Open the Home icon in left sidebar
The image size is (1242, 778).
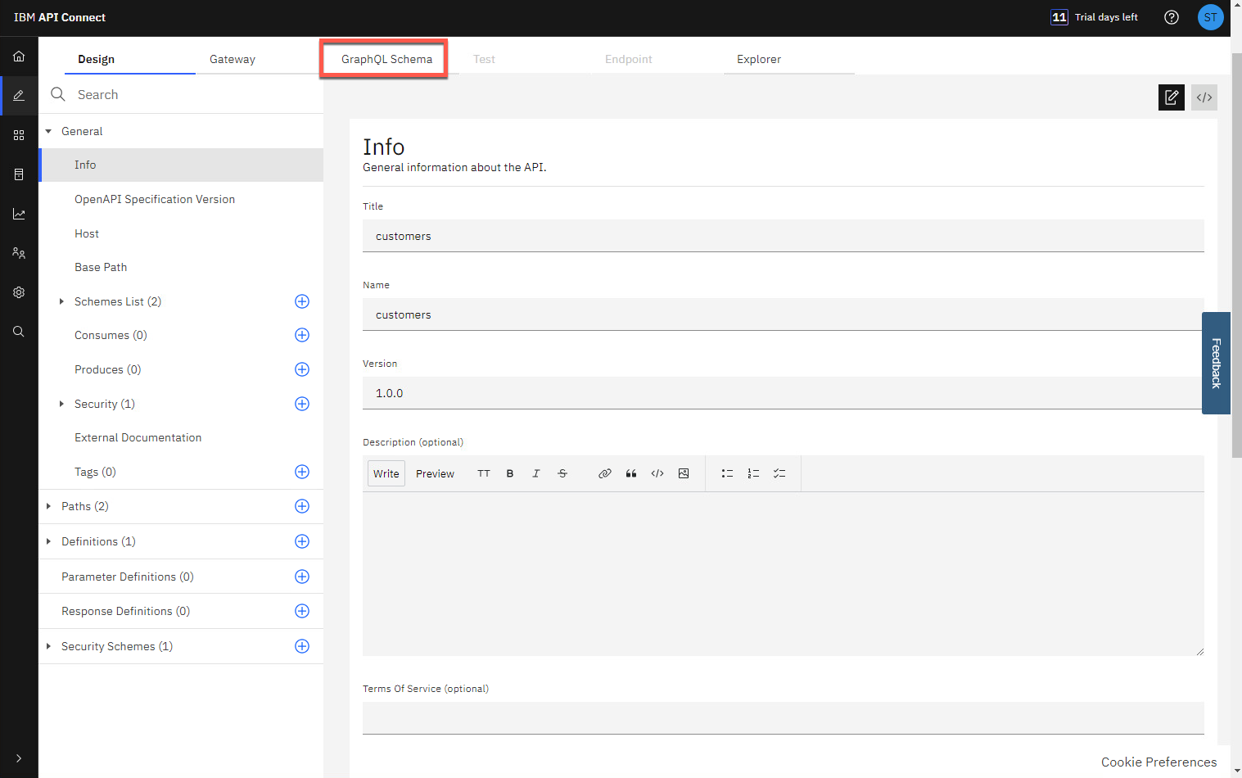[x=19, y=57]
